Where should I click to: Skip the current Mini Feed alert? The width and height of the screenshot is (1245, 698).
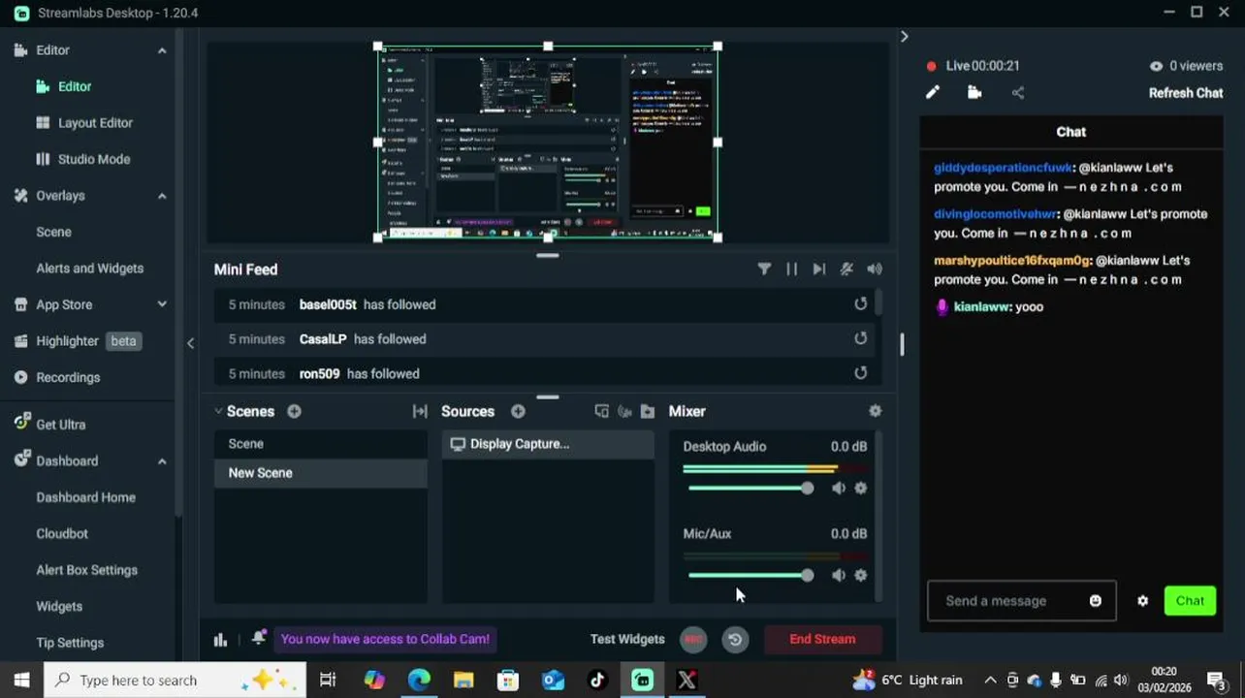[818, 270]
